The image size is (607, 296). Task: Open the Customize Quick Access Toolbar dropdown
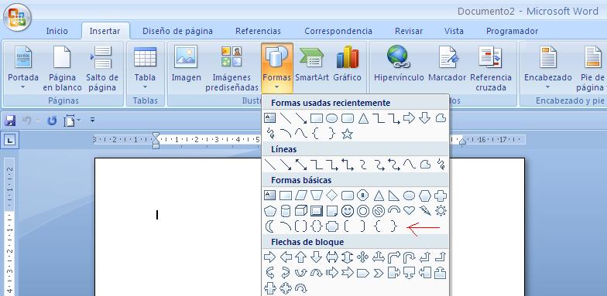coord(93,121)
